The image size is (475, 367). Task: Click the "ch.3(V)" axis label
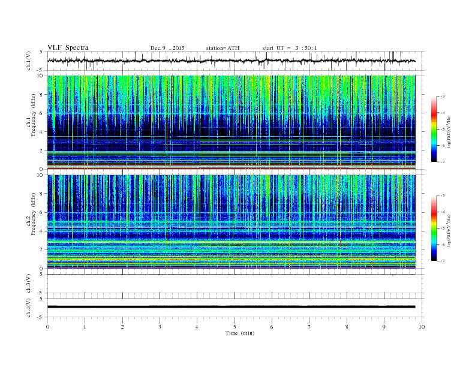point(29,284)
